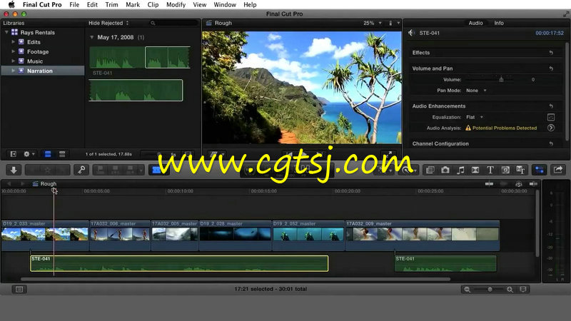Select the D19_2_052_master timeline clip

click(x=308, y=235)
